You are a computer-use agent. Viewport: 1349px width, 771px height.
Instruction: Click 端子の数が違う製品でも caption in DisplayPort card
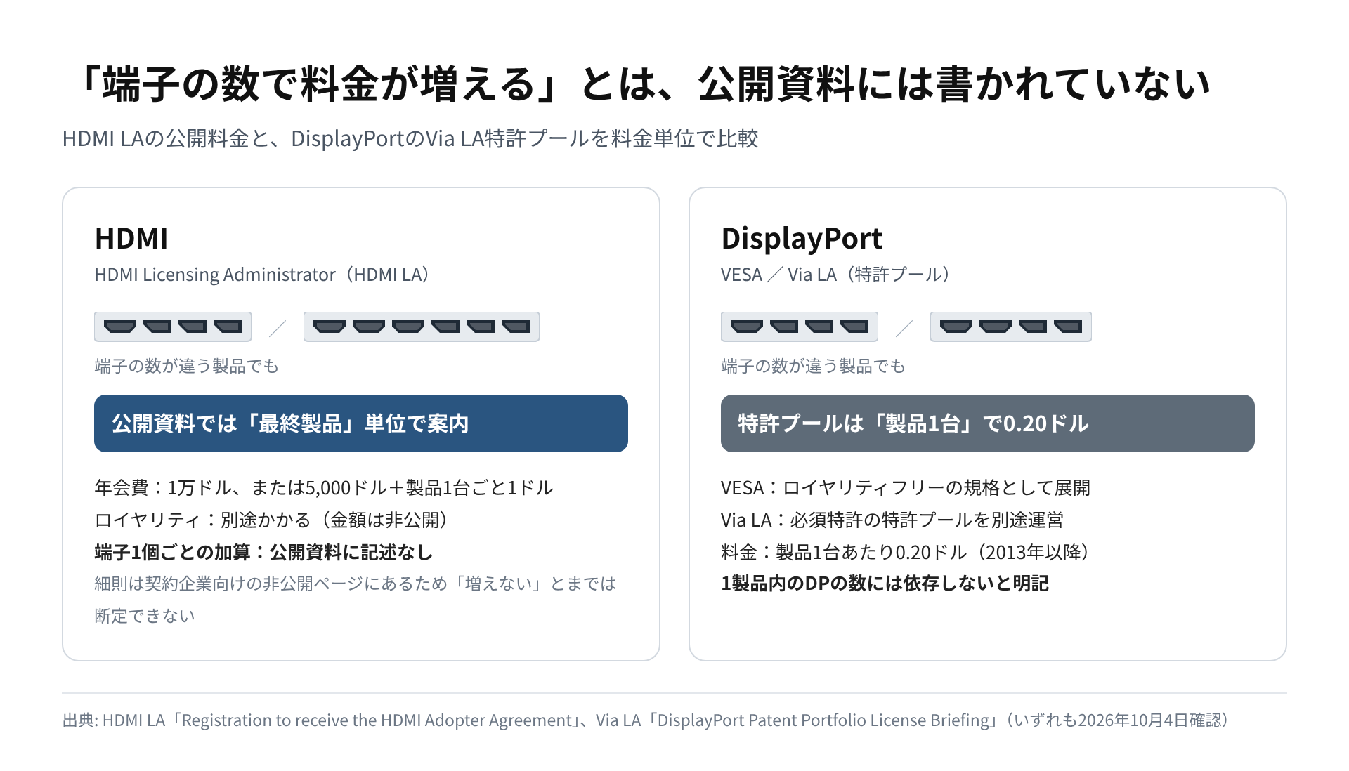[x=814, y=366]
